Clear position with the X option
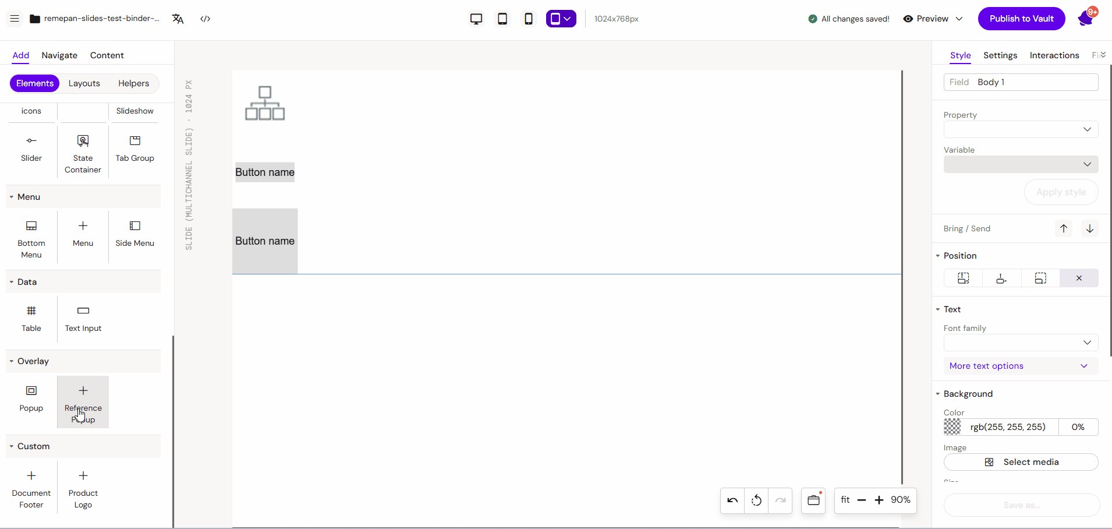Image resolution: width=1112 pixels, height=529 pixels. [x=1079, y=278]
